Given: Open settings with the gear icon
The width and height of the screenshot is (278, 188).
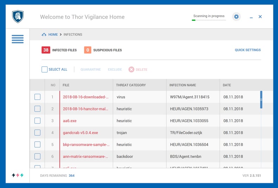Looking at the screenshot, I should click(236, 17).
